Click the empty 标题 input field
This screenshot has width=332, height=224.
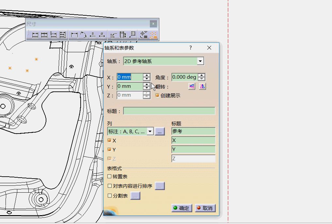pos(169,111)
